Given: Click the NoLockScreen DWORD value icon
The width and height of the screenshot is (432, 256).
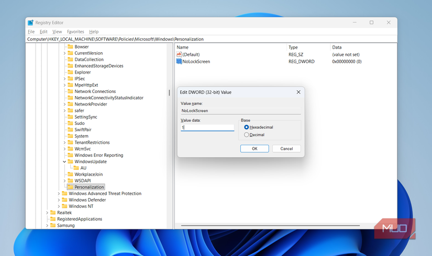Looking at the screenshot, I should coord(179,61).
